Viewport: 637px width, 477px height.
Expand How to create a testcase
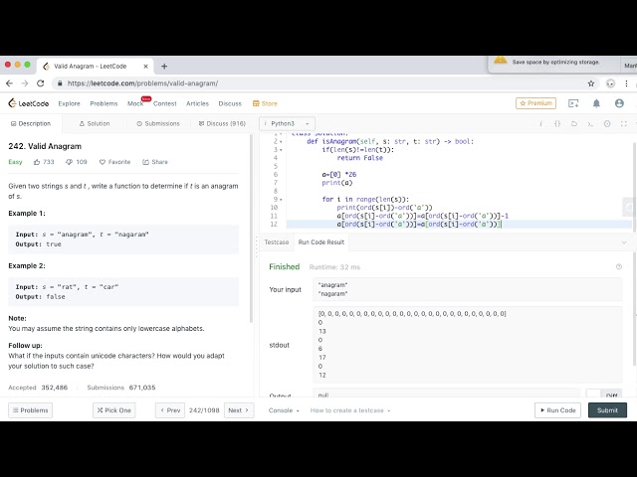pyautogui.click(x=350, y=410)
